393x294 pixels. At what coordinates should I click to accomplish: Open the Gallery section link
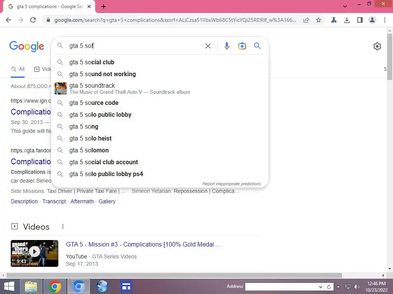pyautogui.click(x=107, y=201)
